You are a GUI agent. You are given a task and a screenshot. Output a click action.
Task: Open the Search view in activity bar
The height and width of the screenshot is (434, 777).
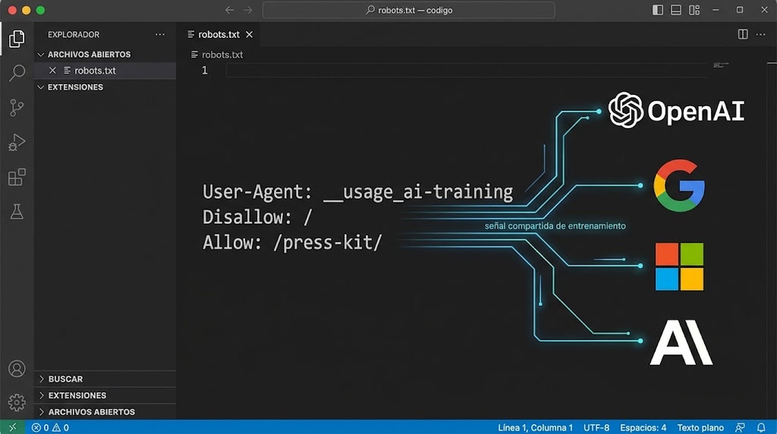click(17, 73)
